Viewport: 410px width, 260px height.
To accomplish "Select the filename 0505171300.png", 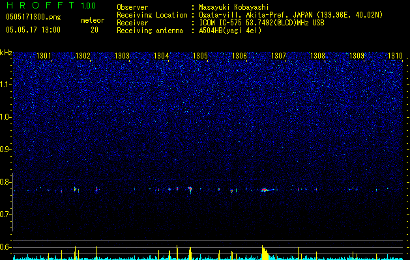I will [33, 18].
